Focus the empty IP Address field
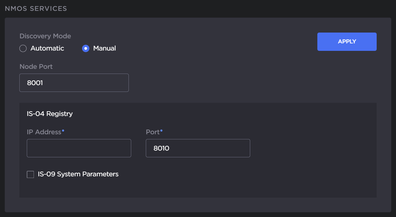This screenshot has width=396, height=217. tap(79, 148)
